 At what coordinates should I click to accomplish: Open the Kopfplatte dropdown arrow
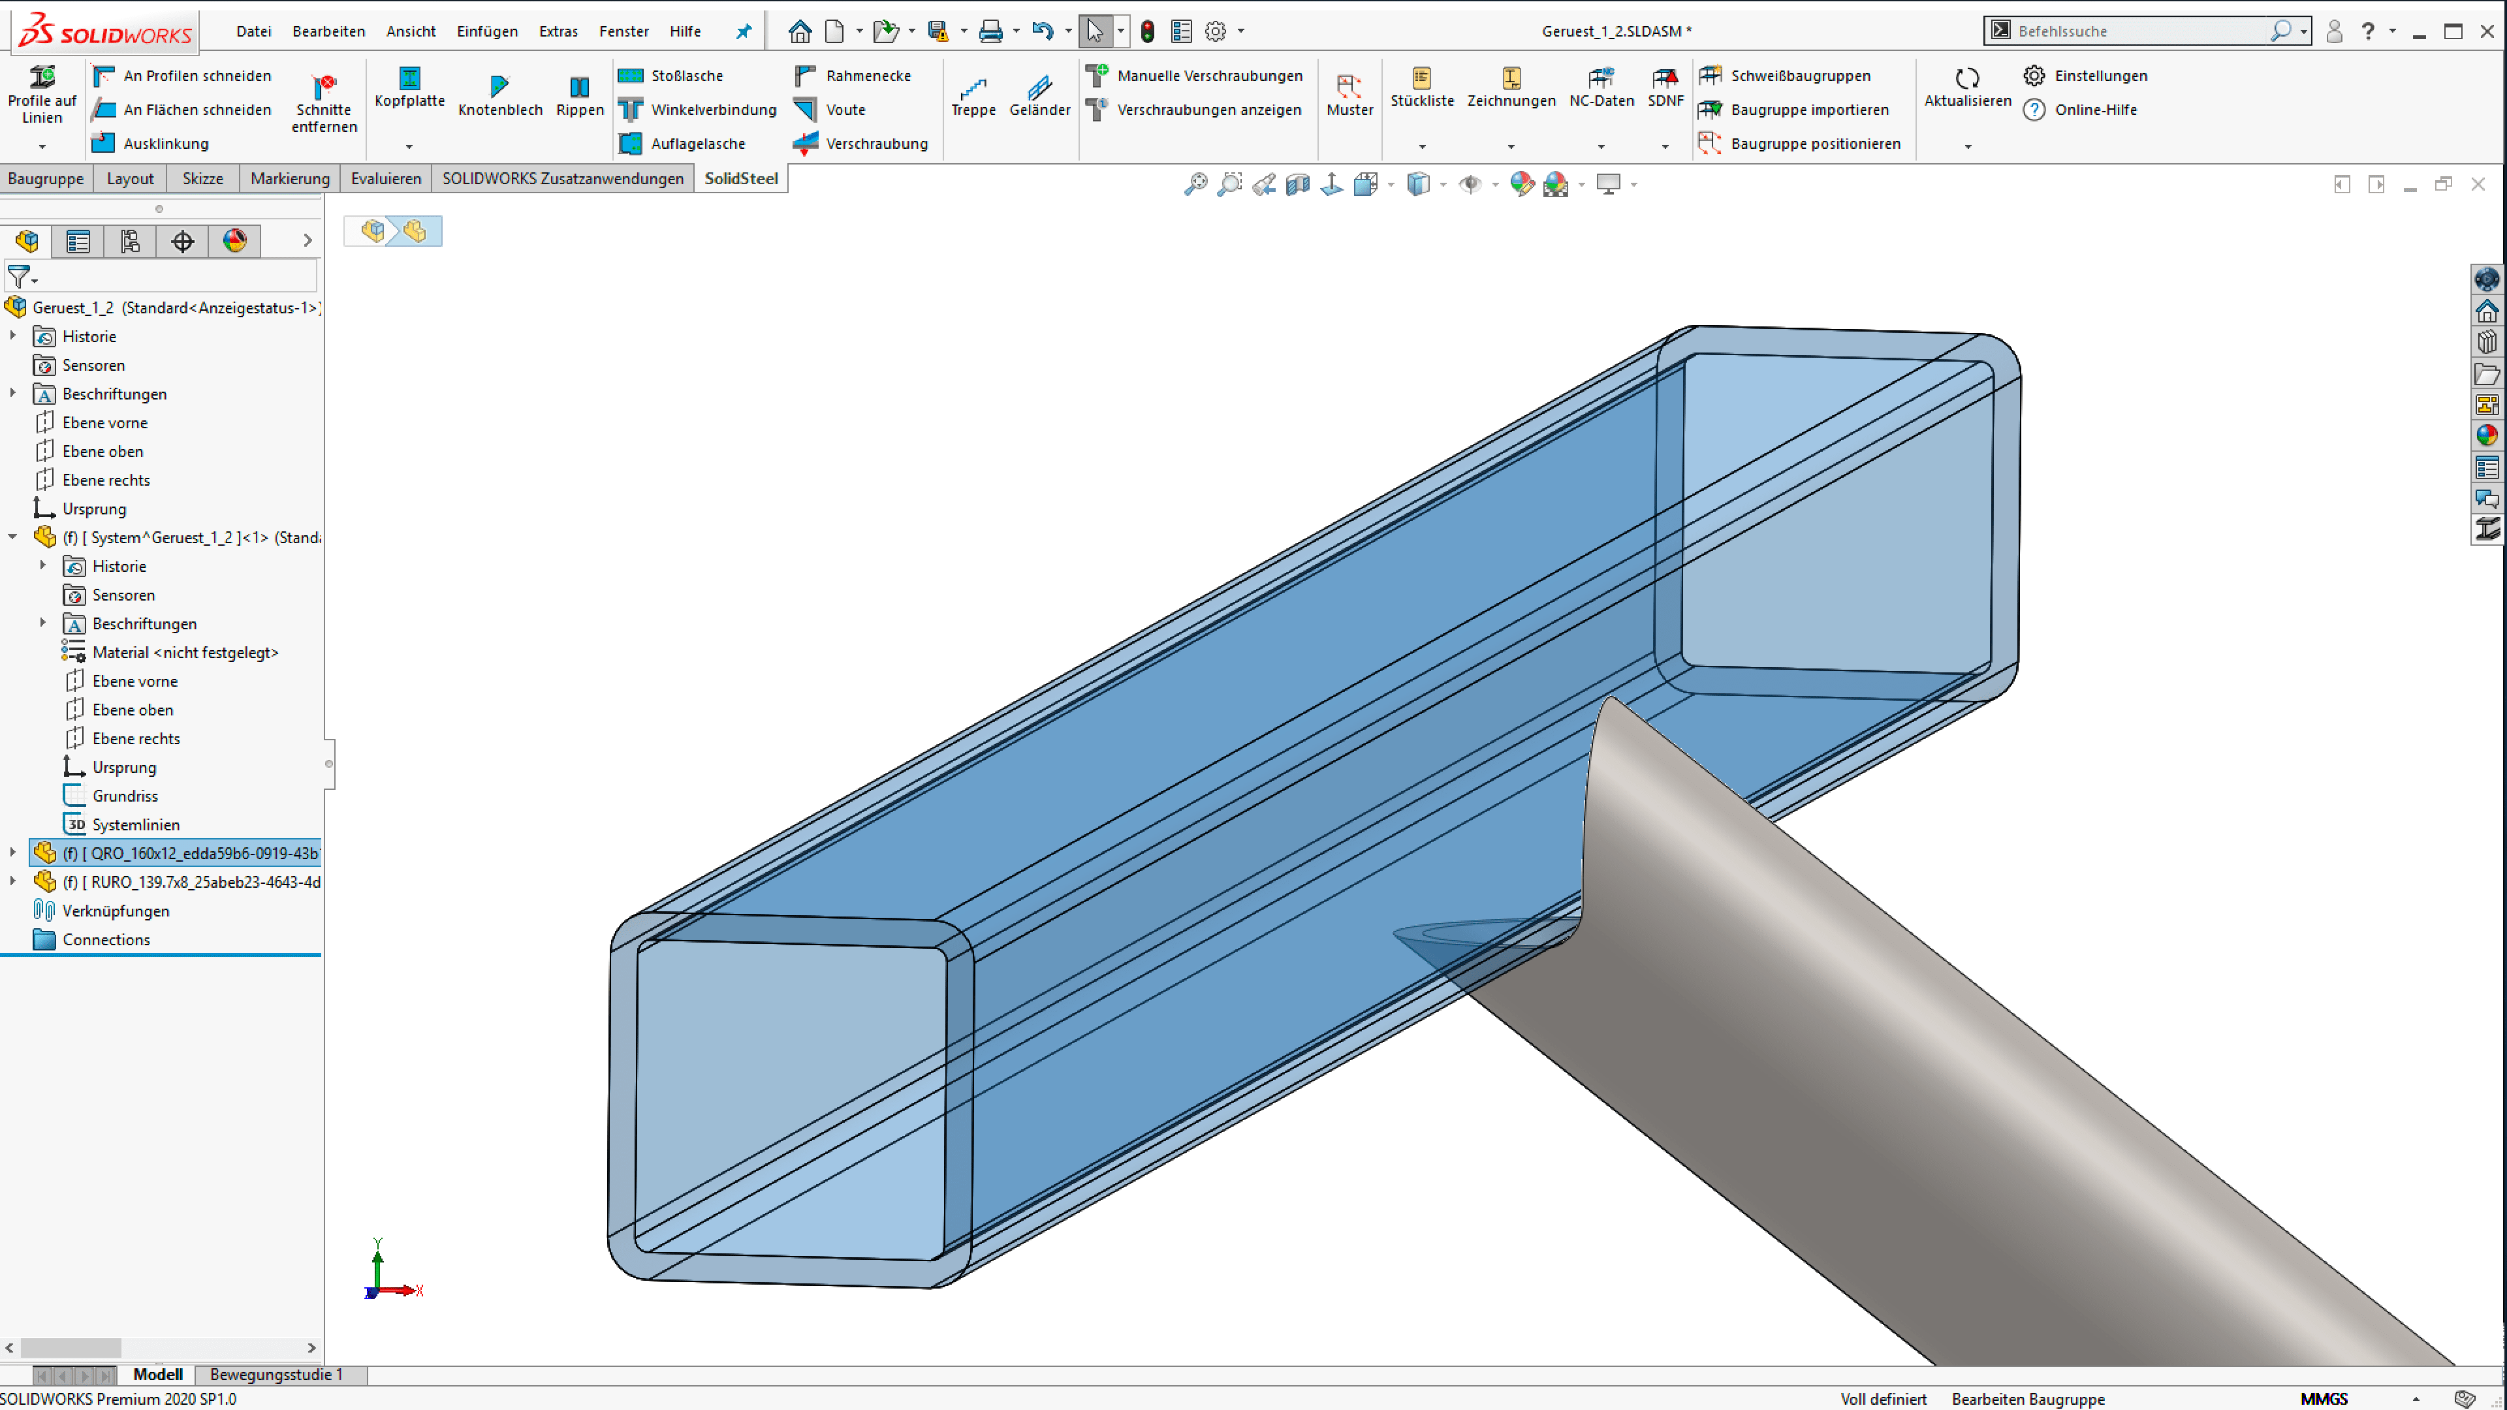(410, 147)
